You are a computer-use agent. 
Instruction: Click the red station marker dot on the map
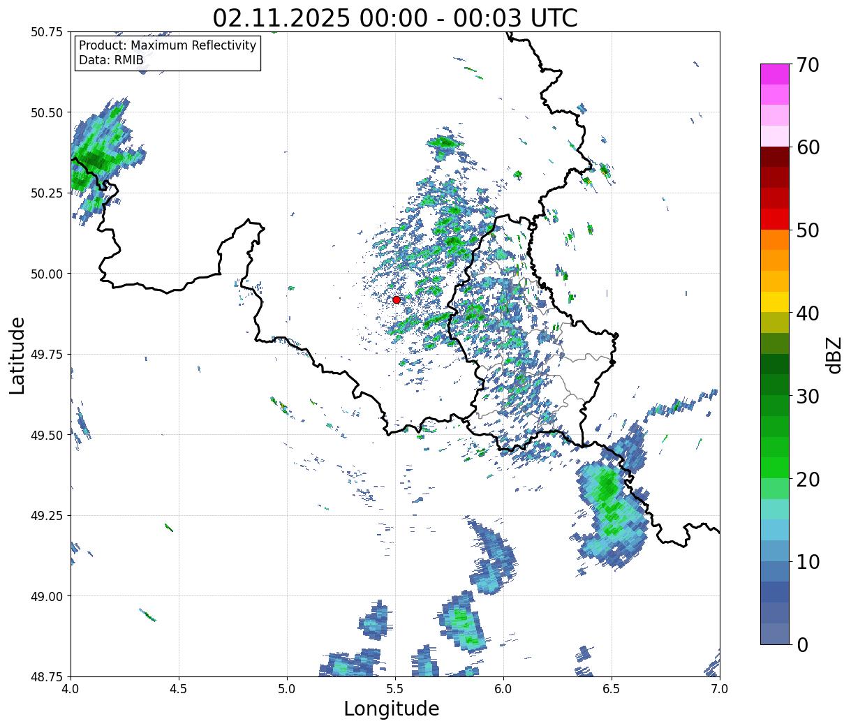pos(397,299)
